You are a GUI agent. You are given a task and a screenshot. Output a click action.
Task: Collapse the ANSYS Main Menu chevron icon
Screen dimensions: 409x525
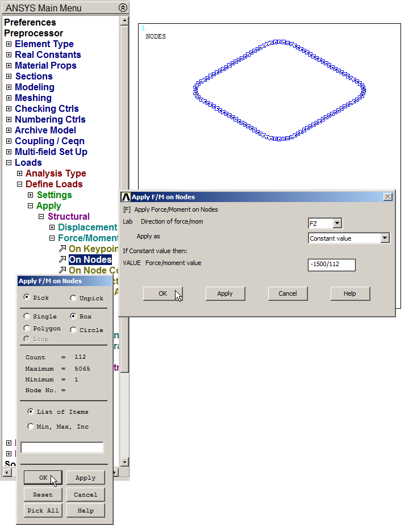coord(123,8)
